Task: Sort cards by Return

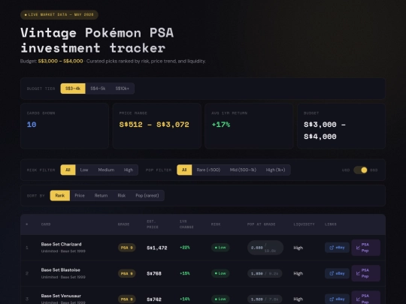Action: [101, 195]
